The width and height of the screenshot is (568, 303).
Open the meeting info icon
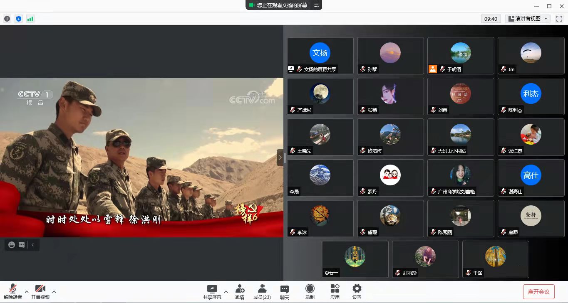pyautogui.click(x=7, y=19)
